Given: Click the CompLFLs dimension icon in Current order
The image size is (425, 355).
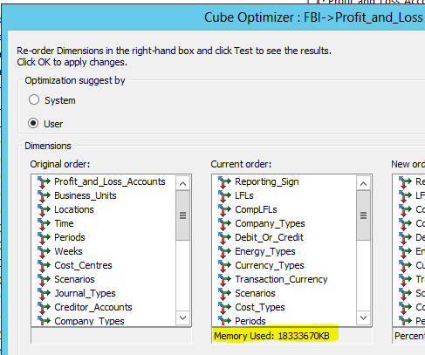Looking at the screenshot, I should pos(224,210).
